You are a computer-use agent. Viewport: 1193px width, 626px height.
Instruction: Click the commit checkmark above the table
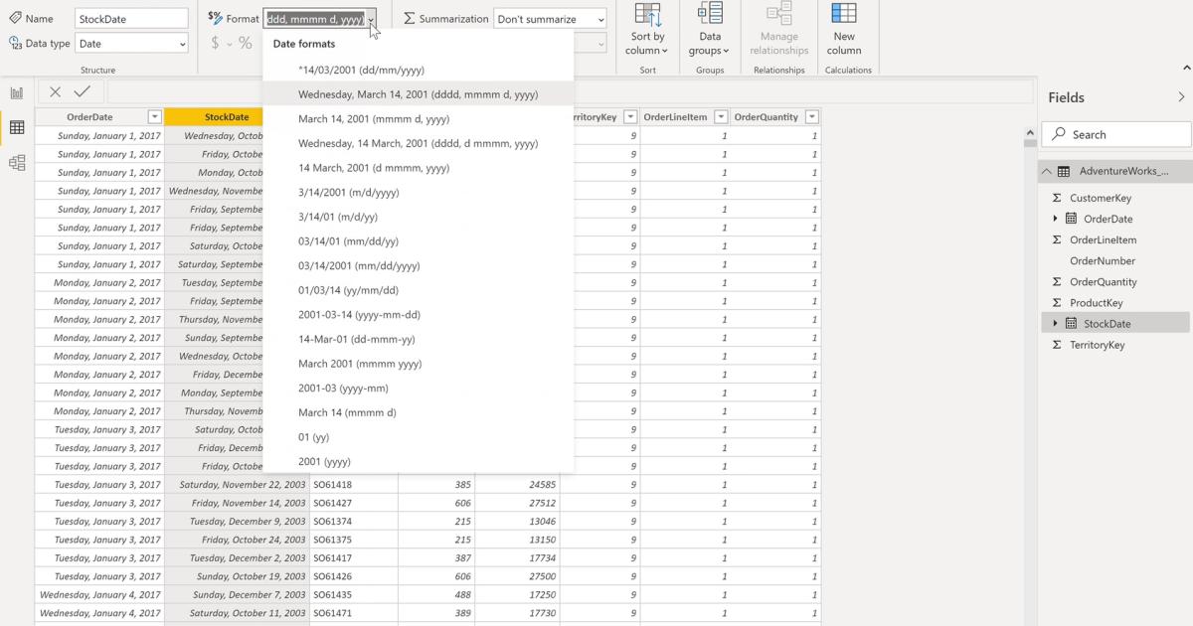click(x=83, y=90)
